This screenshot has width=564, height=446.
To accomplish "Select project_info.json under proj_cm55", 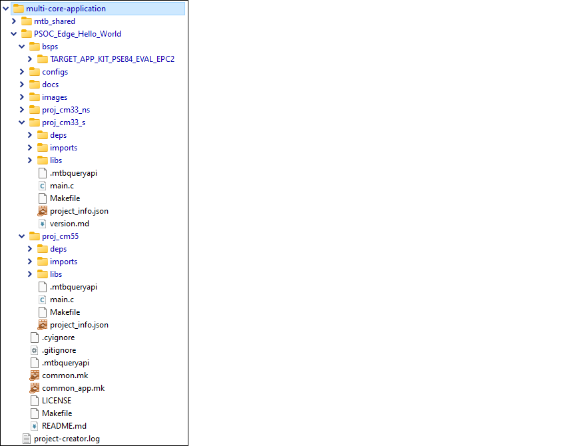I will coord(79,325).
